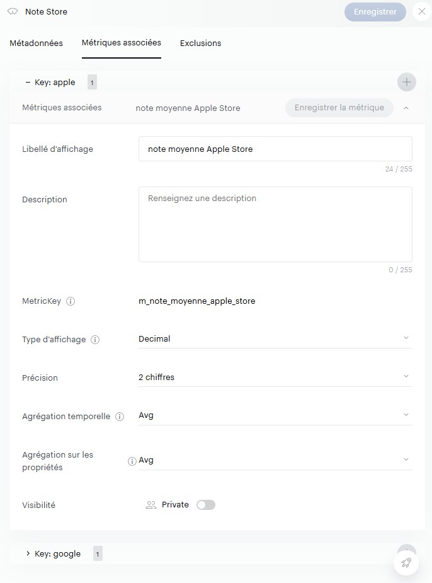Close the Note Store panel
Viewport: 432px width, 583px height.
pos(421,12)
